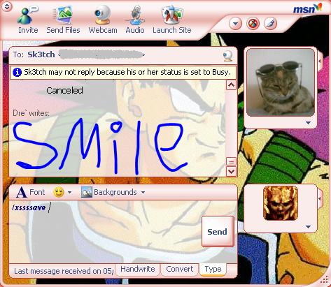Switch to the Convert tab
331x287 pixels.
(x=180, y=269)
